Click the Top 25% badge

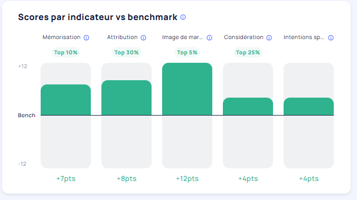click(x=248, y=53)
